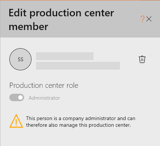This screenshot has width=160, height=146.
Task: Click the X button next to the help icon
Action: tap(149, 19)
